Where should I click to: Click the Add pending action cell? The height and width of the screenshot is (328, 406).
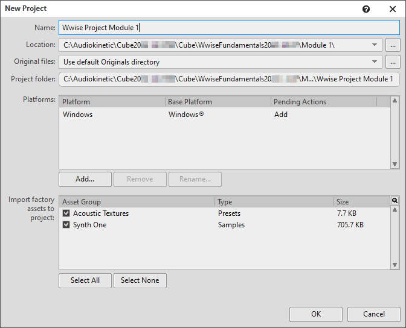click(281, 114)
